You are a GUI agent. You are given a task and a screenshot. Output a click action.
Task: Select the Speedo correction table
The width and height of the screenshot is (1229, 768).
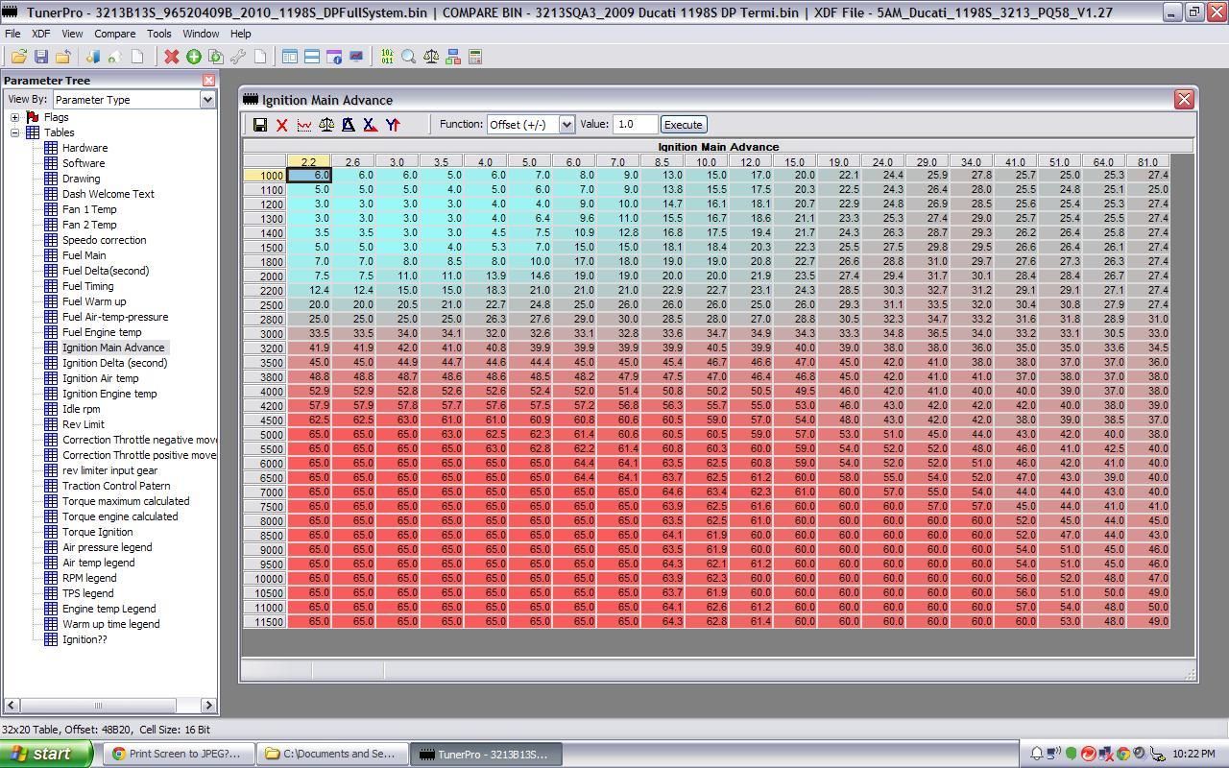(x=104, y=240)
